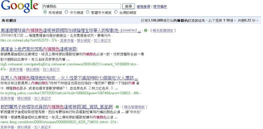Open result 奧運會上他們竟然因為內褲顏色違規被罰

click(x=39, y=49)
